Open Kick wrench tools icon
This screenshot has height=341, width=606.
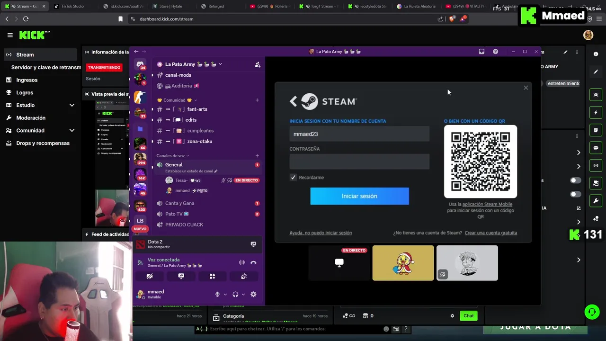(x=596, y=201)
